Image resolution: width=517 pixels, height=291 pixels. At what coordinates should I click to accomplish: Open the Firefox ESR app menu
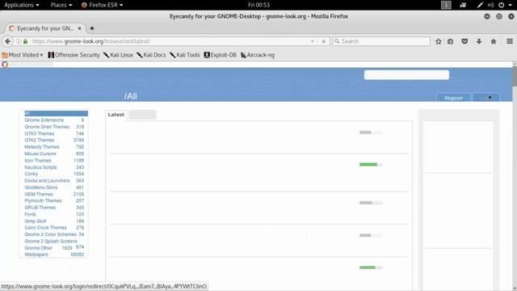click(102, 5)
